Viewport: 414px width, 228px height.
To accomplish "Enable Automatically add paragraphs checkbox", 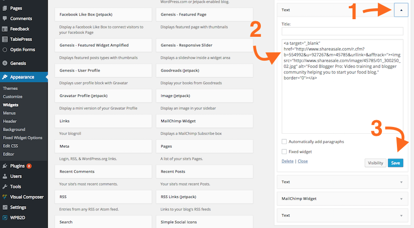I will coord(284,142).
